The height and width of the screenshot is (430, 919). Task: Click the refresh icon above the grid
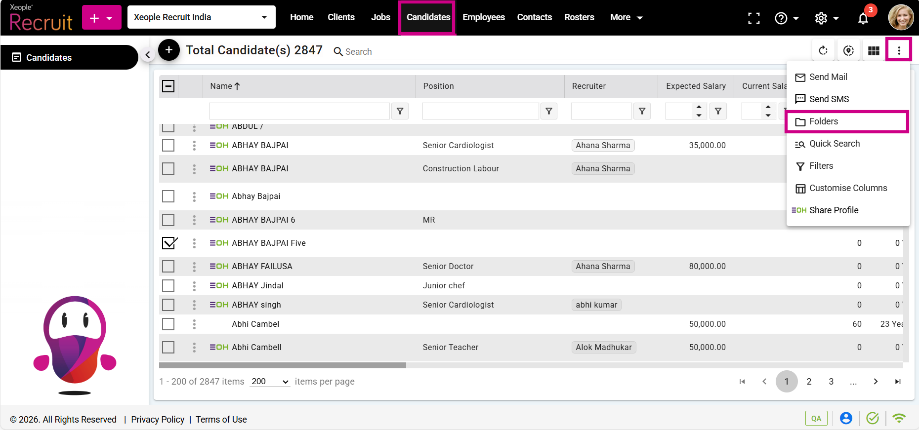[823, 50]
